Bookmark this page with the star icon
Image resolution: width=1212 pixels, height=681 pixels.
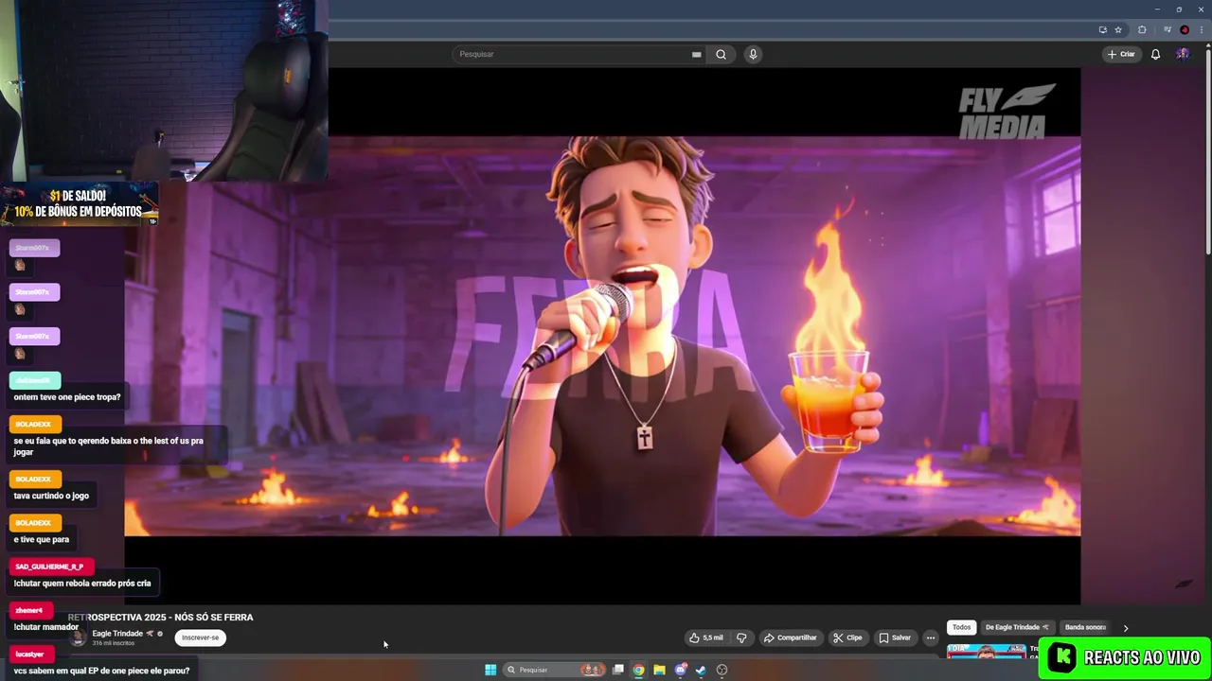coord(1117,29)
